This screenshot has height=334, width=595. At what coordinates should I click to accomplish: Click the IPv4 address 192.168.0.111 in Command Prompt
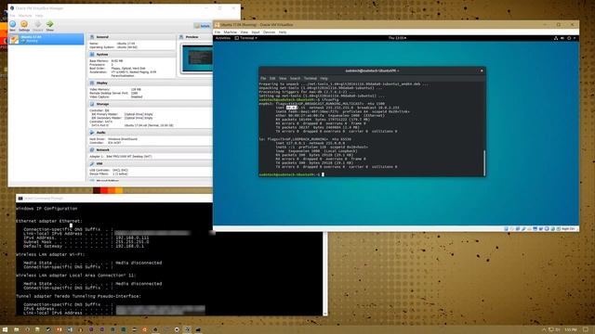pyautogui.click(x=132, y=238)
